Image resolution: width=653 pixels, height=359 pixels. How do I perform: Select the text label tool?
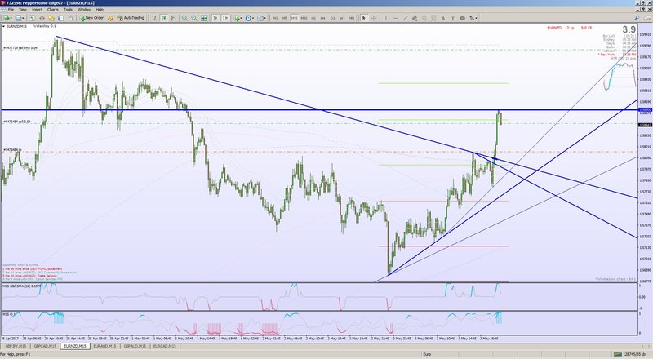pyautogui.click(x=453, y=18)
